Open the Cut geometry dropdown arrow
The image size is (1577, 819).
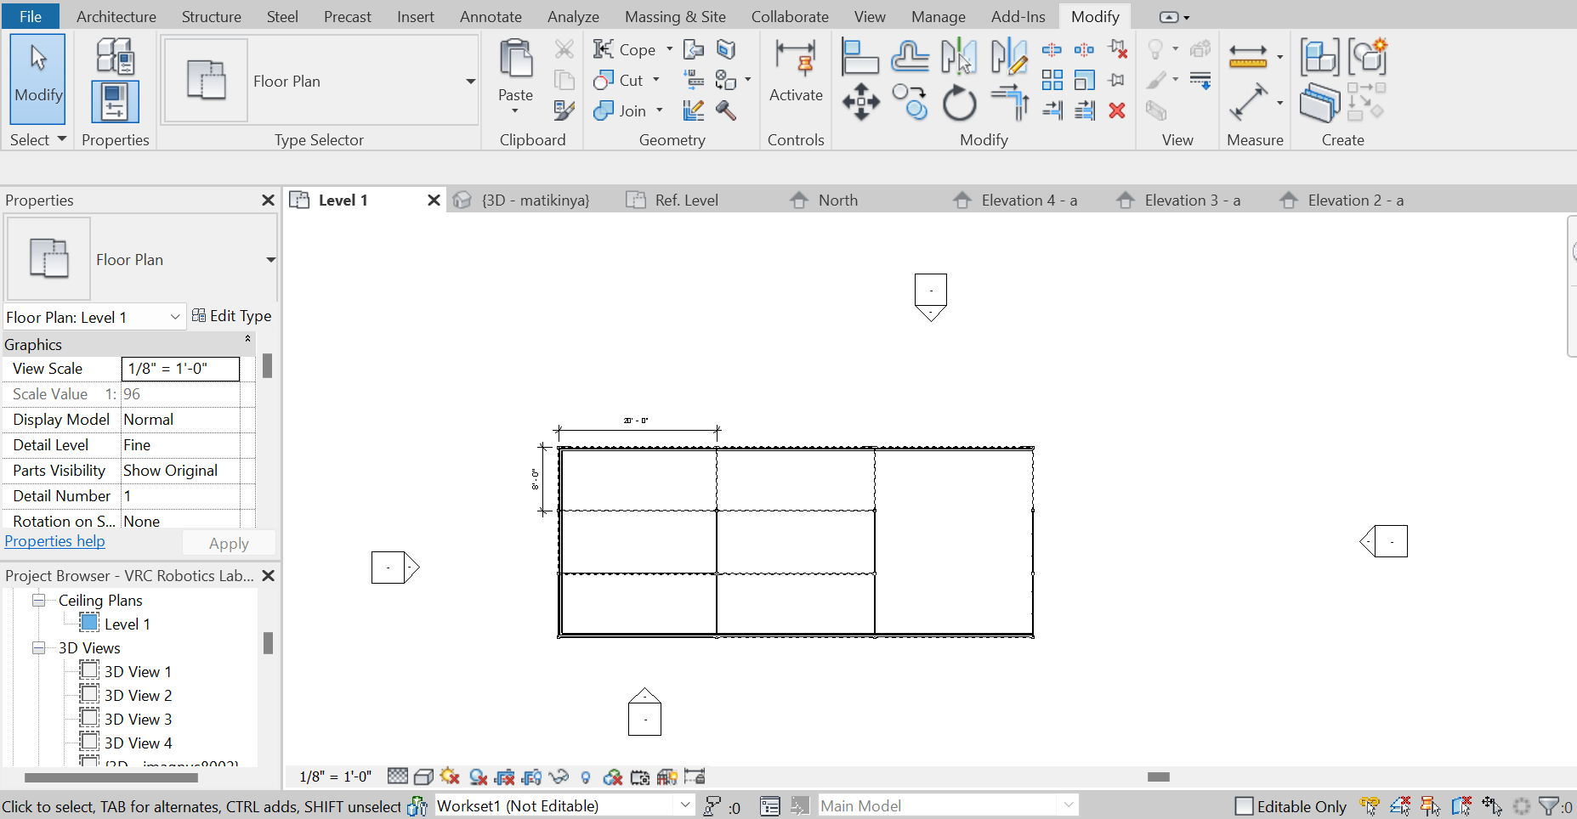(655, 80)
